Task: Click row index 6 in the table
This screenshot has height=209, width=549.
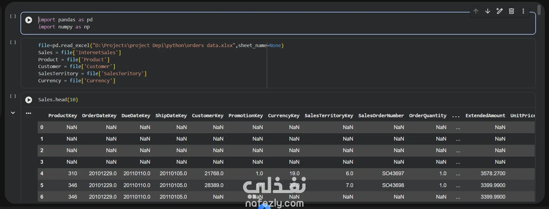Action: 42,197
